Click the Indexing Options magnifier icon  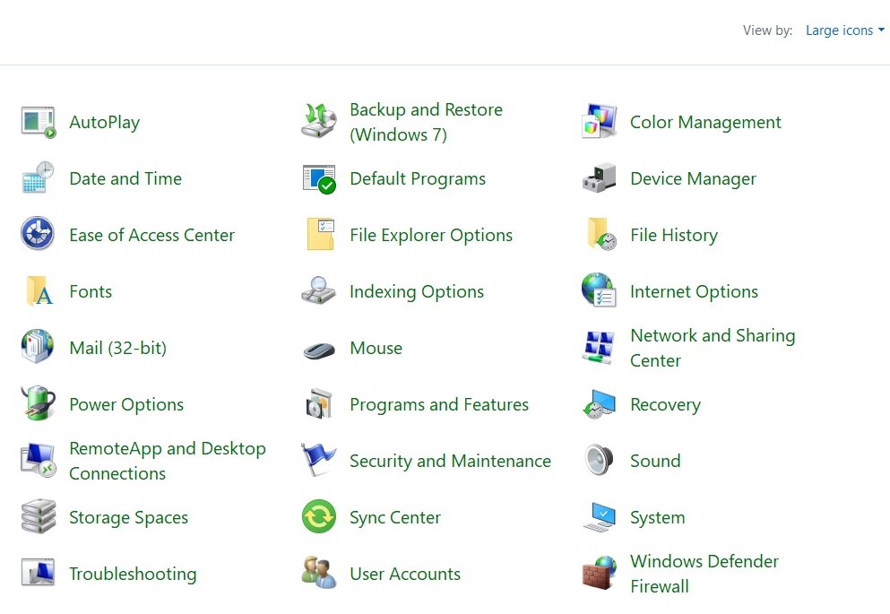pos(318,290)
